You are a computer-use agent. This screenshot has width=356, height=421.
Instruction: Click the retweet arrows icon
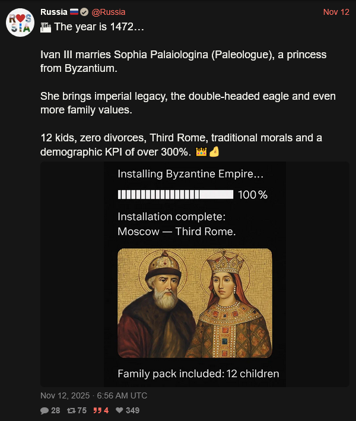point(72,410)
